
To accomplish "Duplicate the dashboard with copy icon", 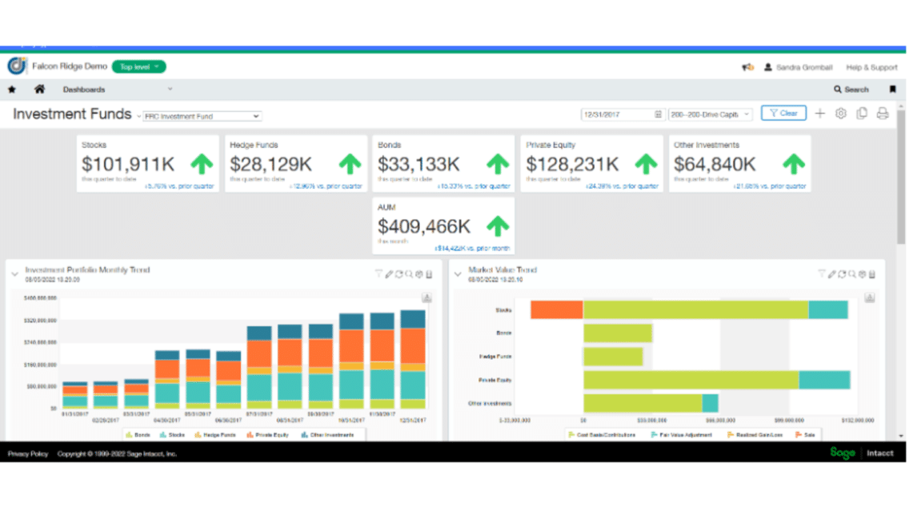I will (x=862, y=114).
